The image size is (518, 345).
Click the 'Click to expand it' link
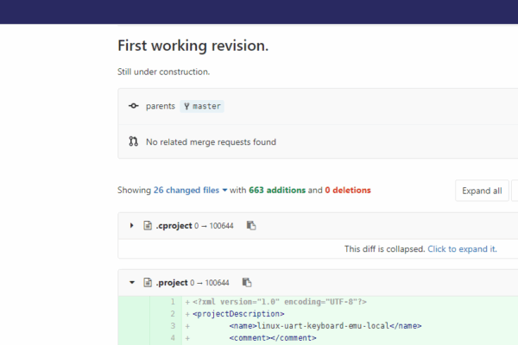point(462,249)
